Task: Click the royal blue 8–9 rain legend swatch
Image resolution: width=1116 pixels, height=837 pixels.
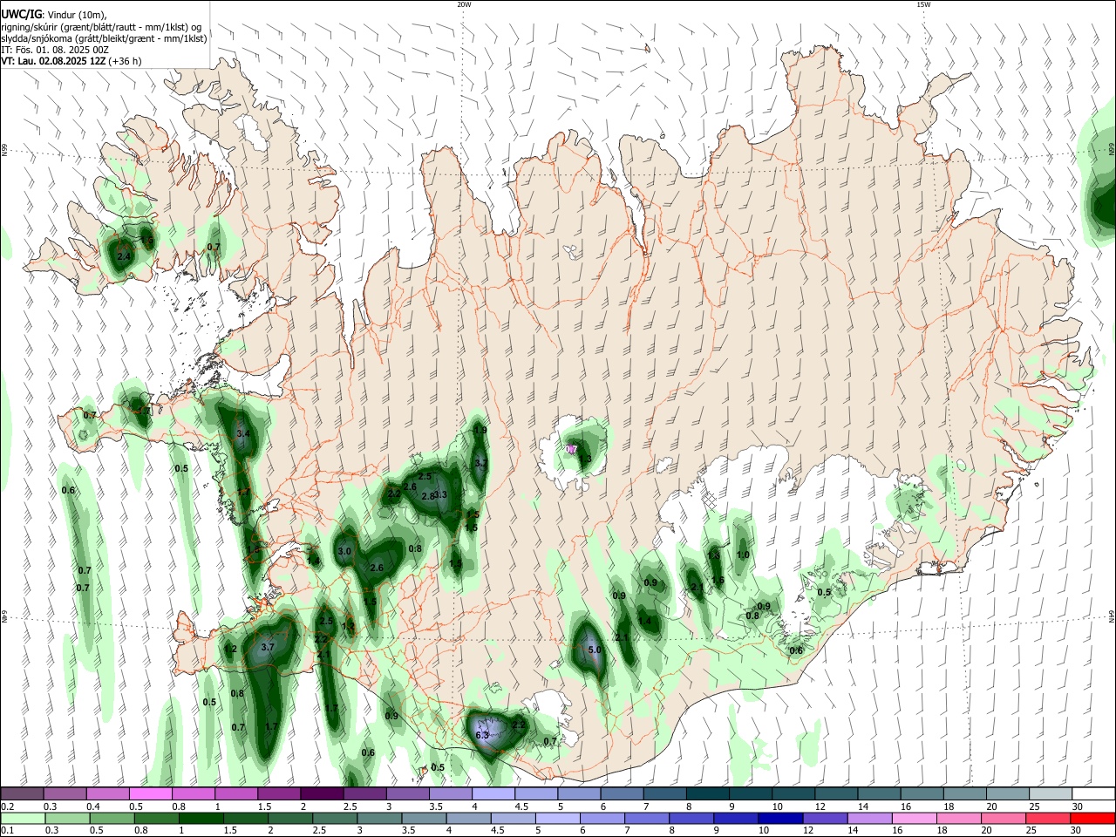Action: pos(691,819)
